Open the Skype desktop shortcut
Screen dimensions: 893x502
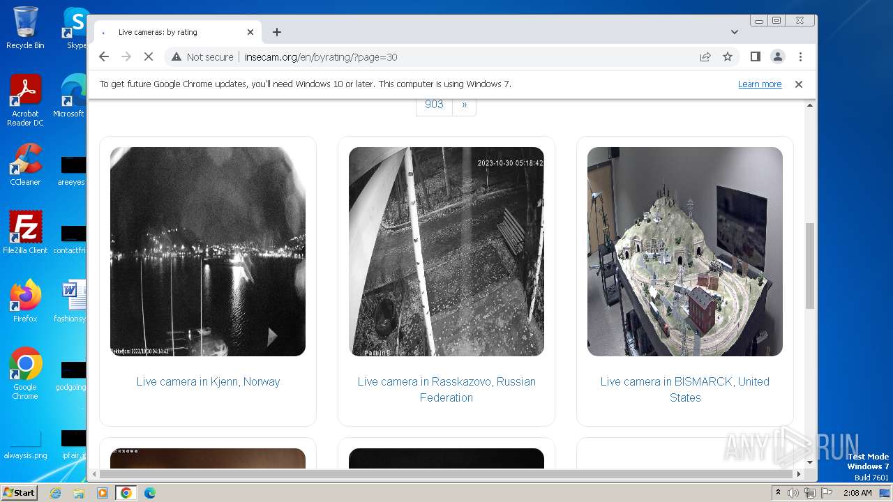75,28
